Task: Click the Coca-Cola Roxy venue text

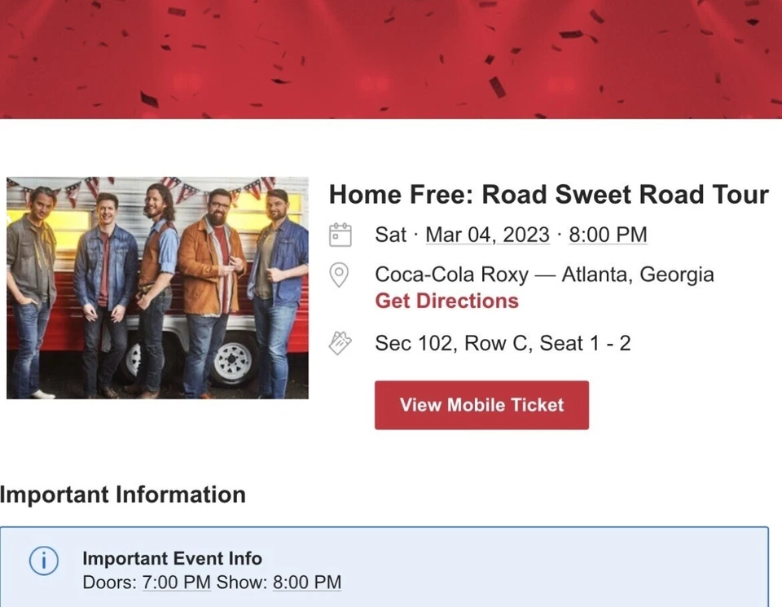Action: pyautogui.click(x=451, y=275)
